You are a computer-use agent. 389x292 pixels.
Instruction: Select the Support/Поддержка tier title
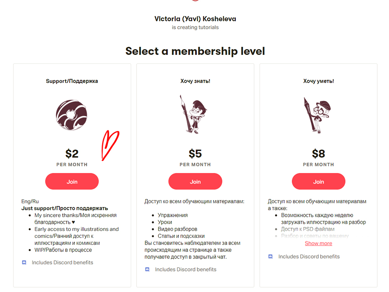[72, 81]
